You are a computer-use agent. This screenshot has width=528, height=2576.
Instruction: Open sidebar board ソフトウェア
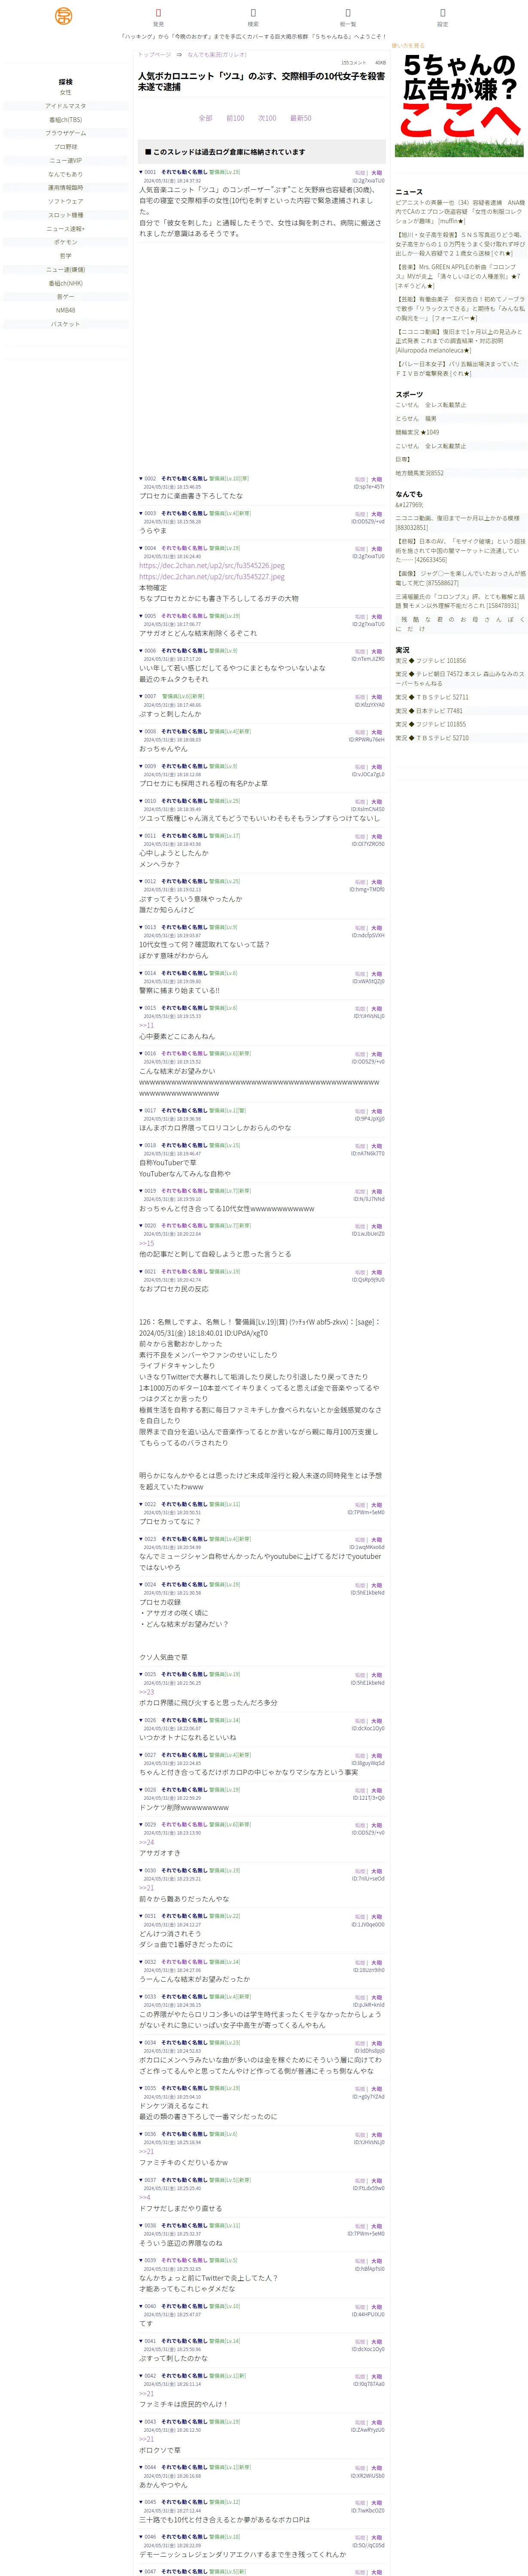pyautogui.click(x=65, y=201)
